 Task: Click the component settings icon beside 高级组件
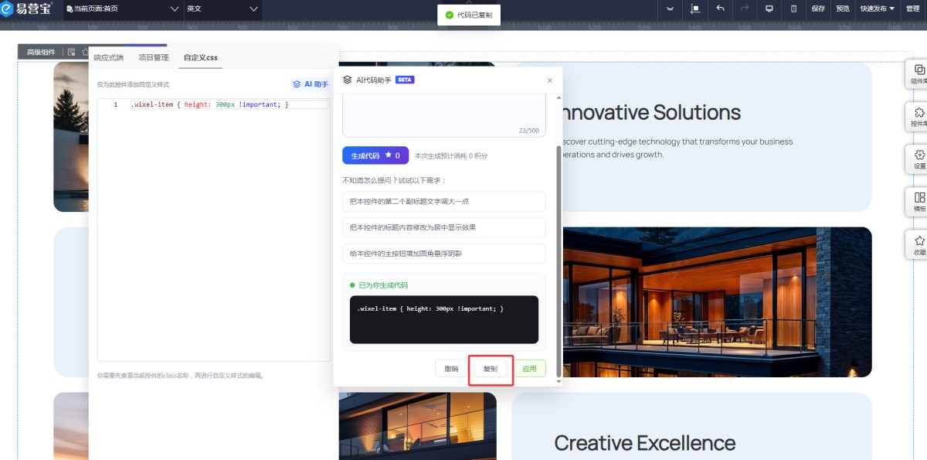[x=72, y=52]
